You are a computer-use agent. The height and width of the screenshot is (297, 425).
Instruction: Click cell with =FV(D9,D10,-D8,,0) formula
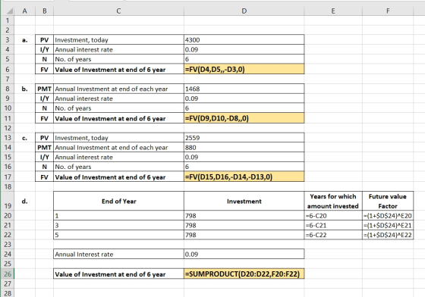(x=244, y=118)
